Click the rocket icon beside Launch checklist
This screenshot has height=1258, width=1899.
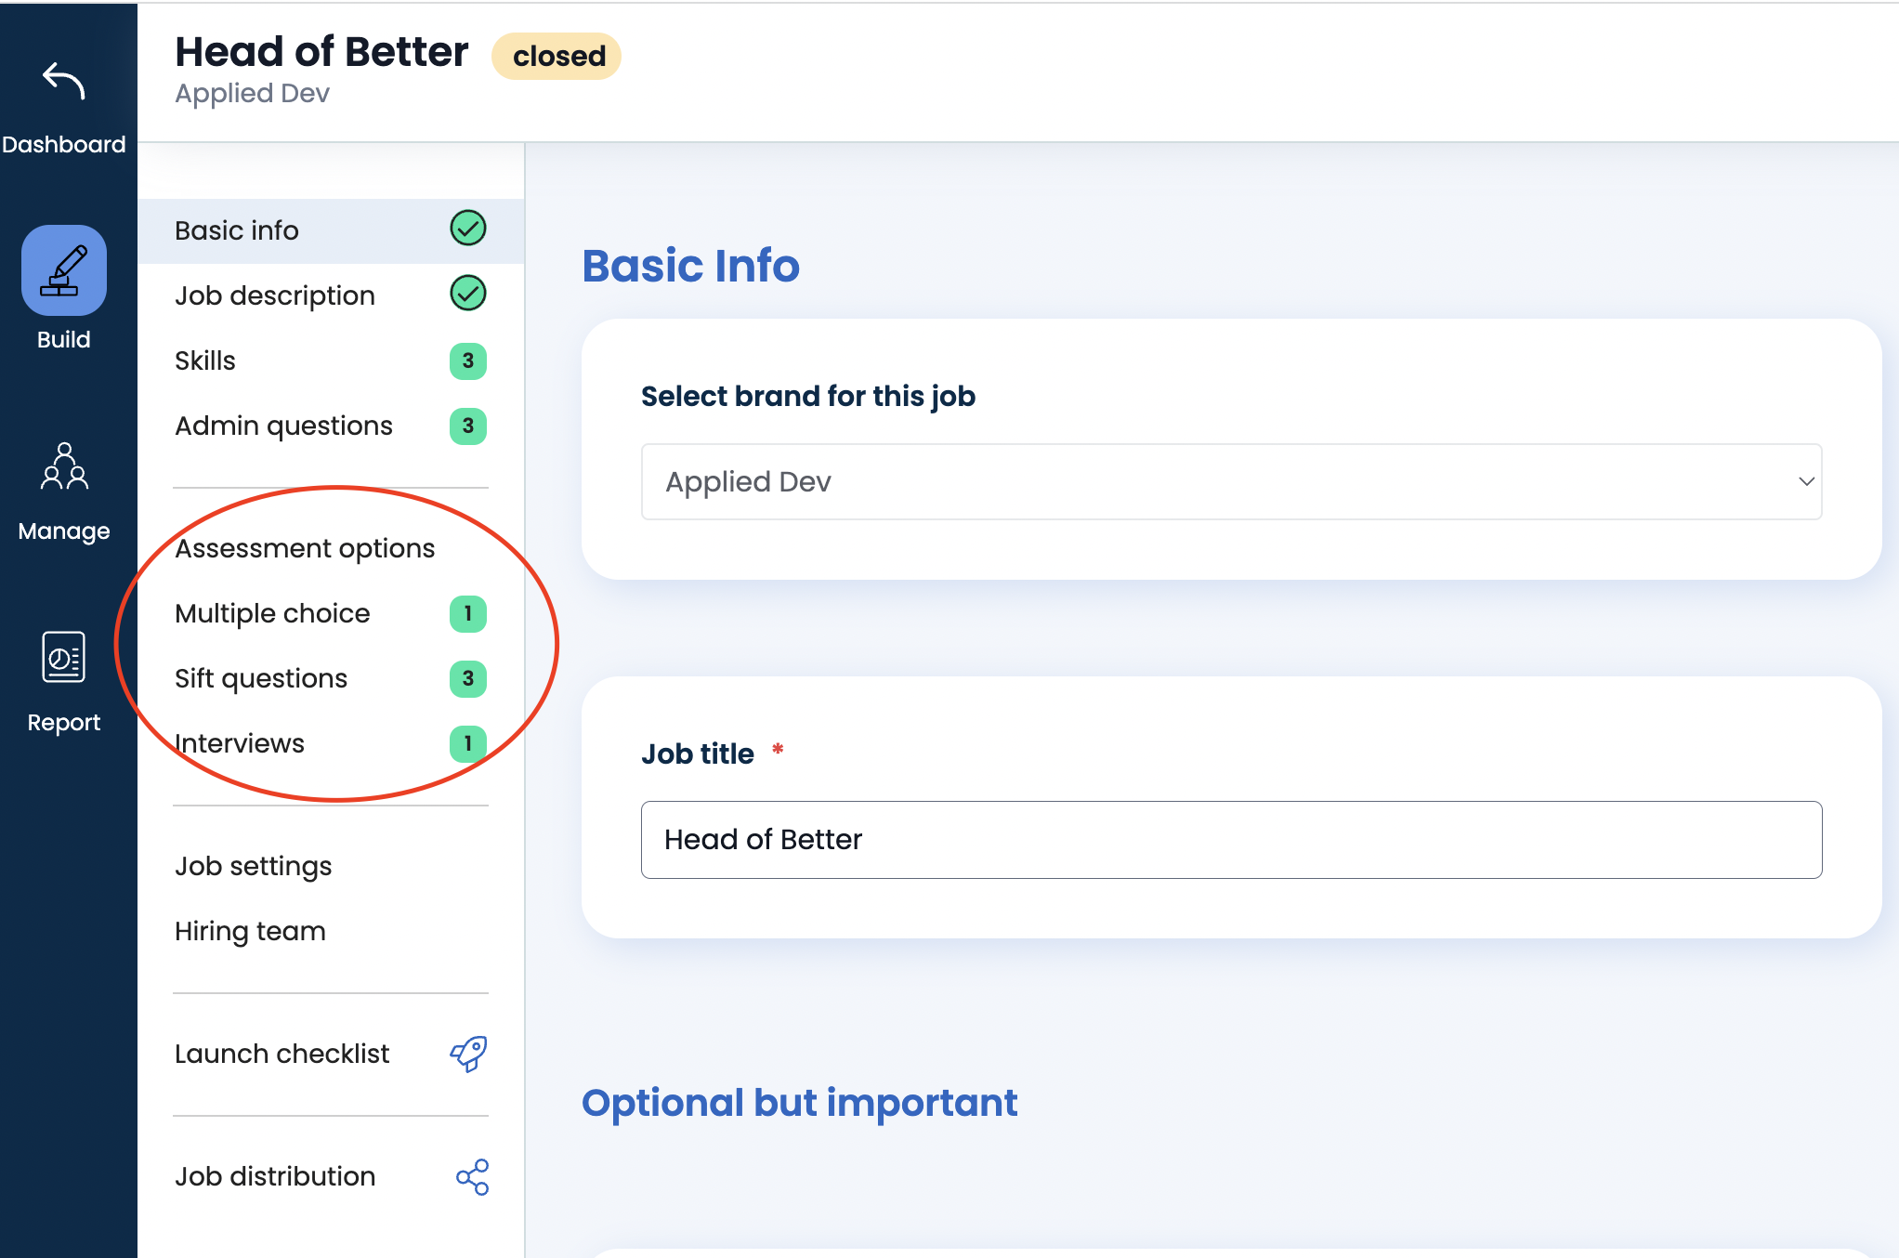469,1054
